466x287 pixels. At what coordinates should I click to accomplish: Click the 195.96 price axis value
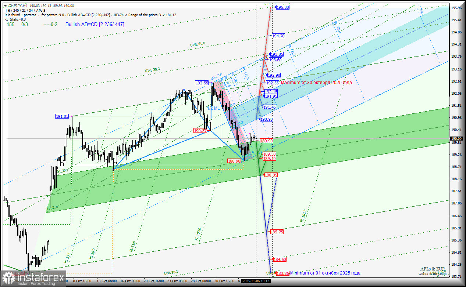(x=456, y=8)
